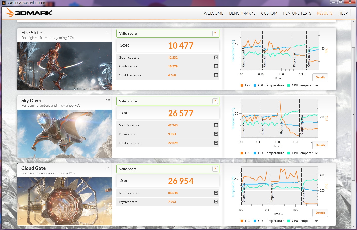
Task: Open help for Fire Strike valid score
Action: tap(215, 33)
